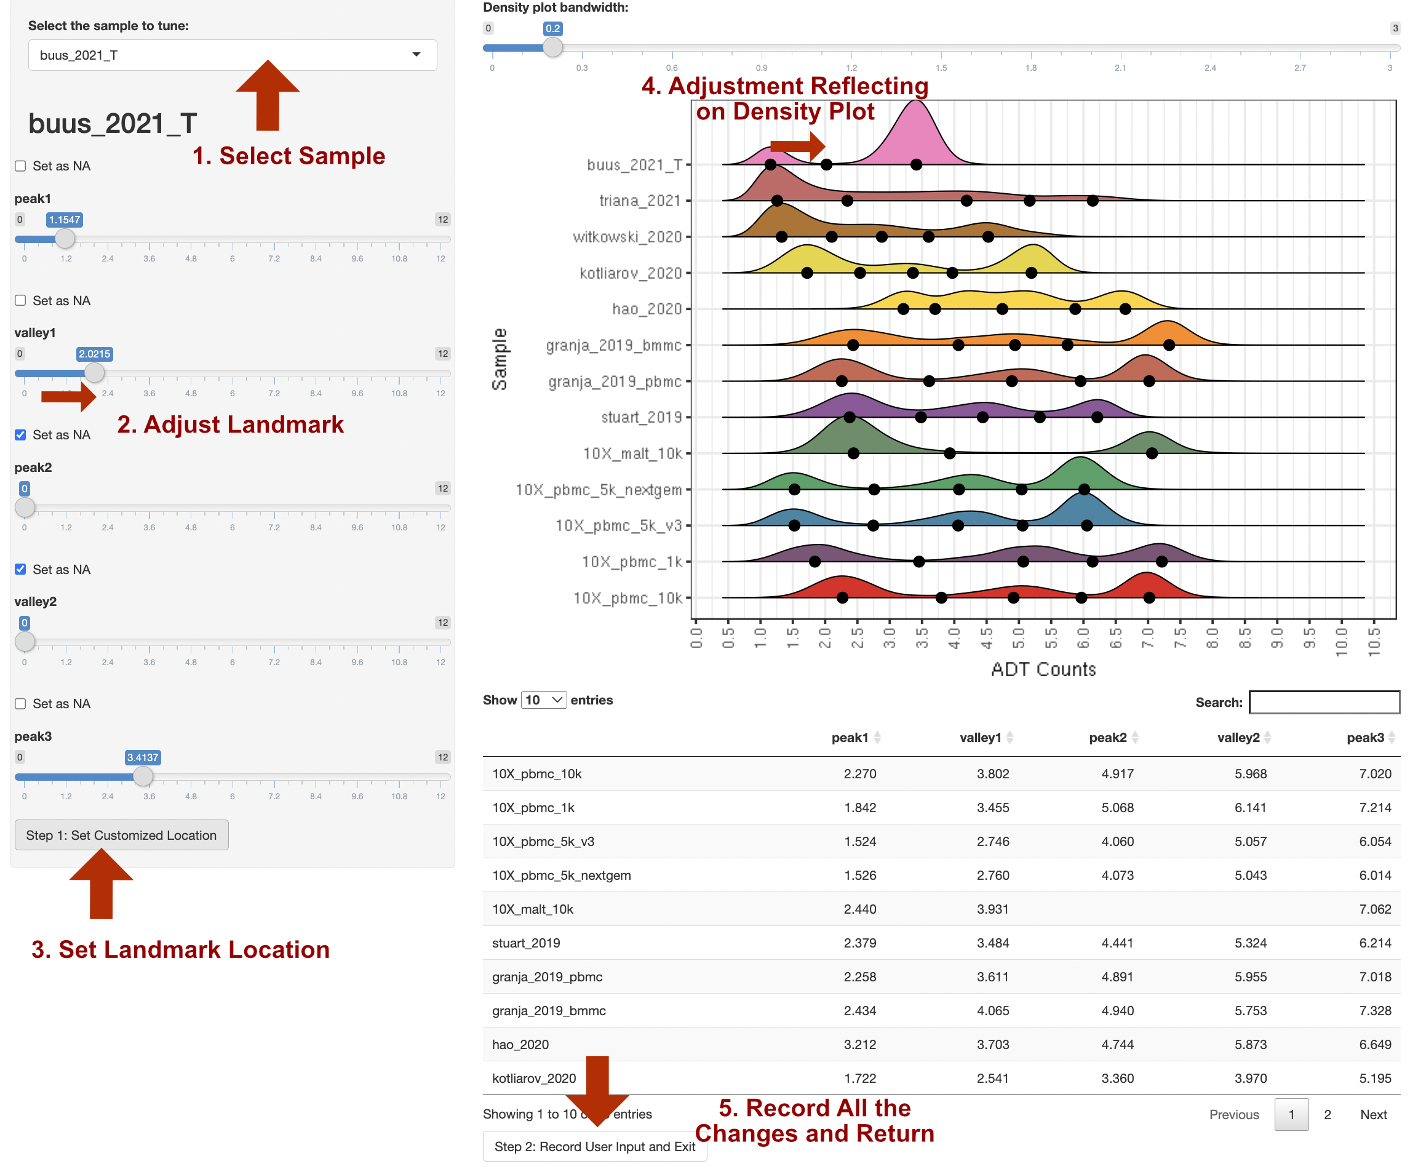Click Next page link
Viewport: 1410px width, 1169px height.
(x=1373, y=1115)
